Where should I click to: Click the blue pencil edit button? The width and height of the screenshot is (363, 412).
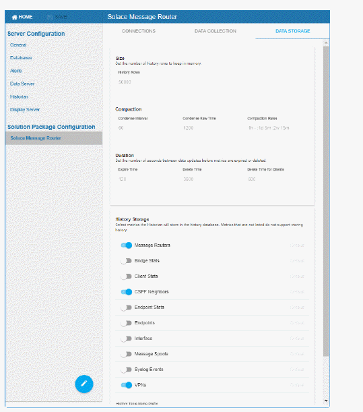click(84, 384)
